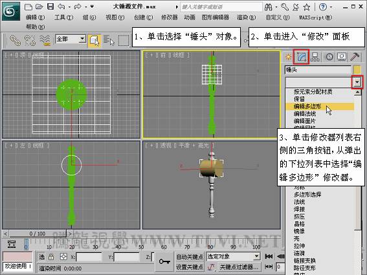Activate the Unlink Selection broken chain tool
The height and width of the screenshot is (275, 367).
click(30, 40)
